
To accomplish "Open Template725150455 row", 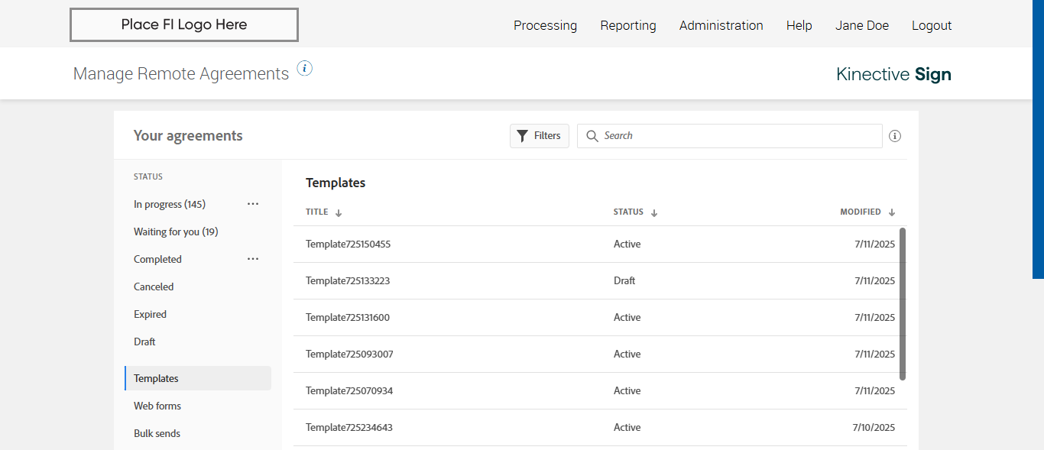I will click(349, 244).
